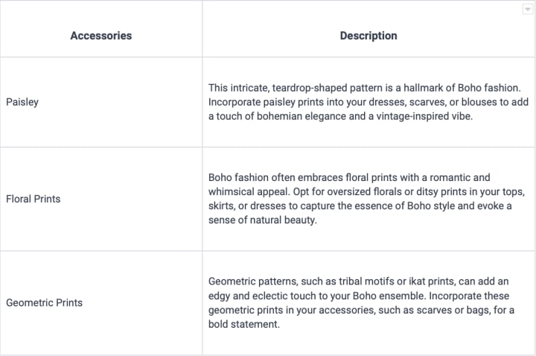Select the Floral Prints row label
Image resolution: width=536 pixels, height=356 pixels.
pos(33,199)
